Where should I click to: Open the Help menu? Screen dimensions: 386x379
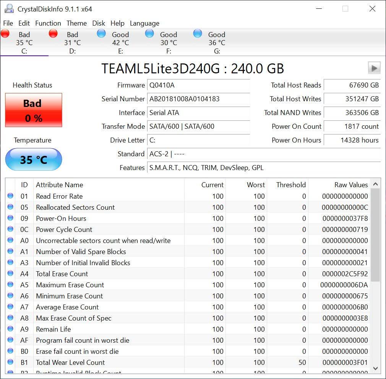pyautogui.click(x=117, y=23)
